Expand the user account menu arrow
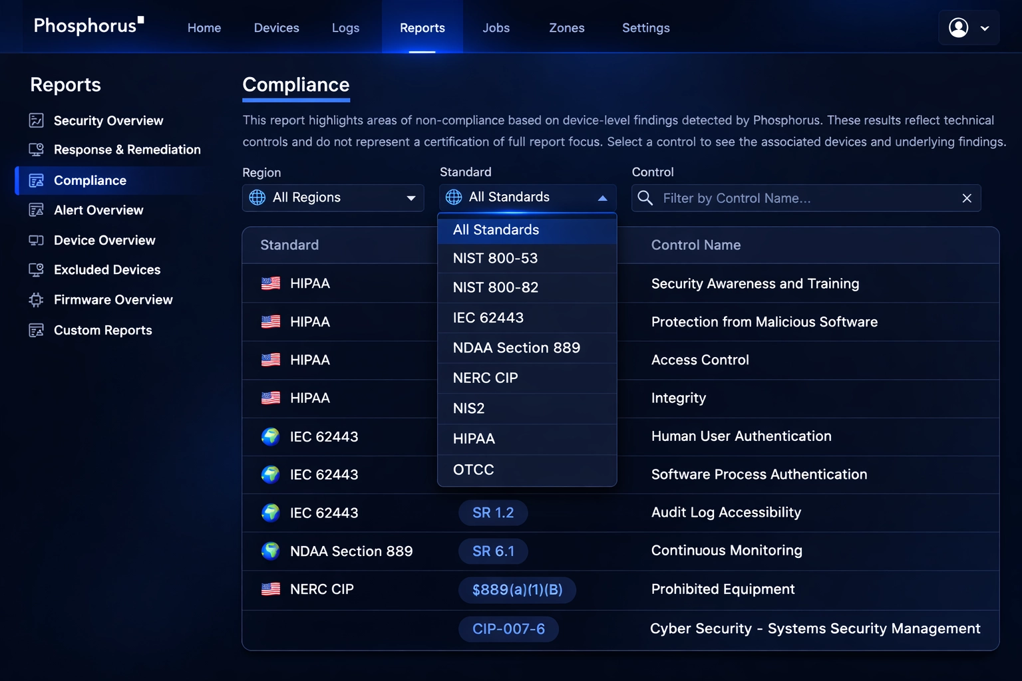 pos(985,28)
